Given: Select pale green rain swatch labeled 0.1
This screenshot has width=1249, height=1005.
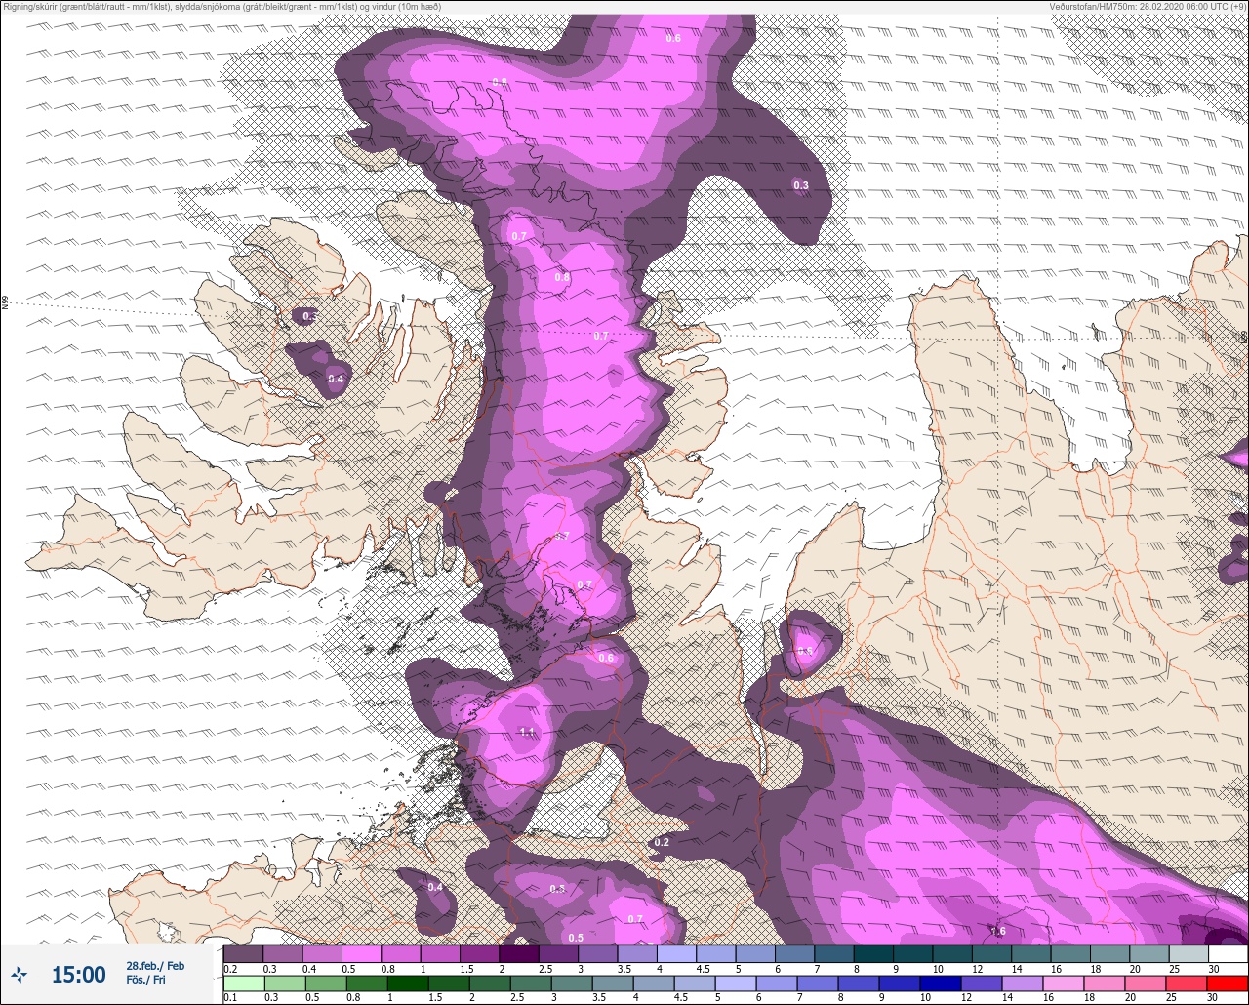Looking at the screenshot, I should 243,984.
